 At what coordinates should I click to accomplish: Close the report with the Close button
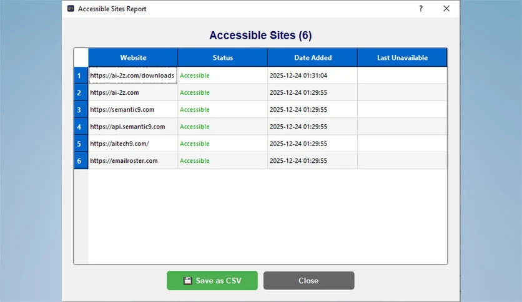(308, 280)
